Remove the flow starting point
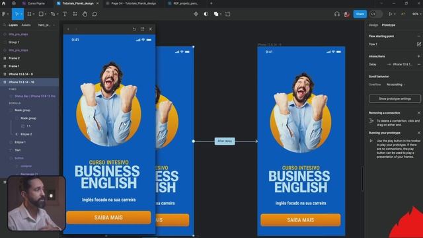Image resolution: width=423 pixels, height=238 pixels. pos(418,36)
